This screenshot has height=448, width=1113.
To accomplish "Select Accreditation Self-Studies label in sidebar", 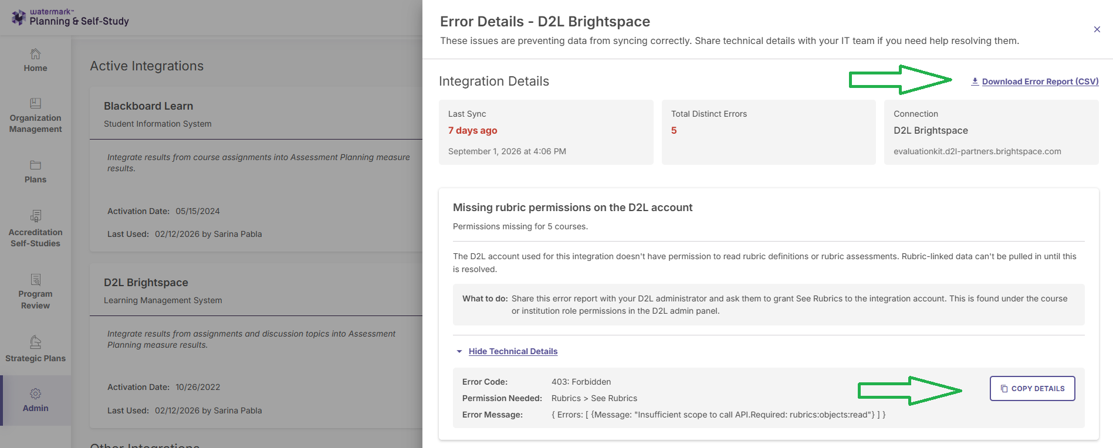I will tap(35, 237).
